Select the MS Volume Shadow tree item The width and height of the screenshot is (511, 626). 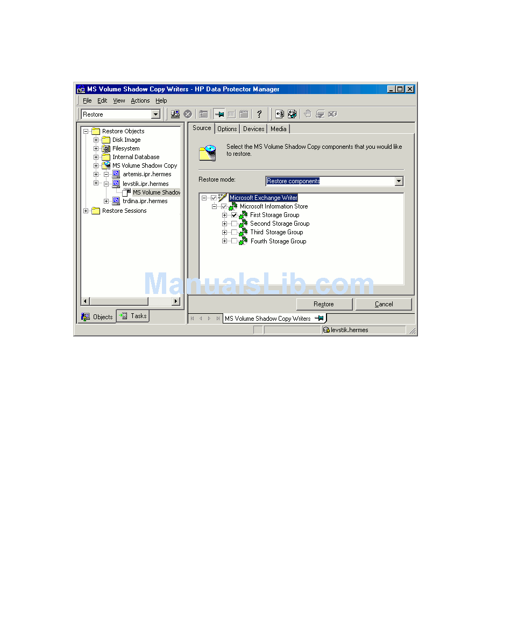(x=157, y=192)
